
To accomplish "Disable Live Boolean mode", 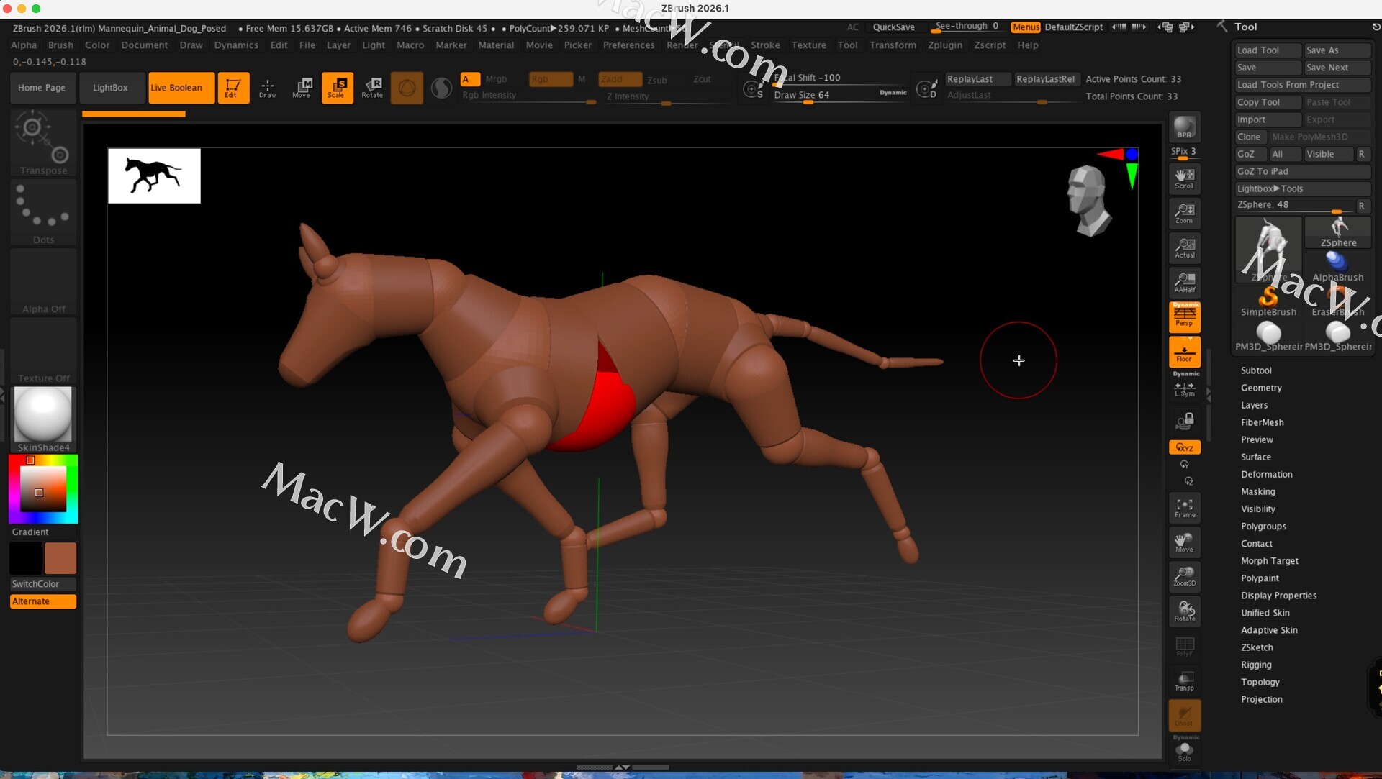I will [x=181, y=88].
